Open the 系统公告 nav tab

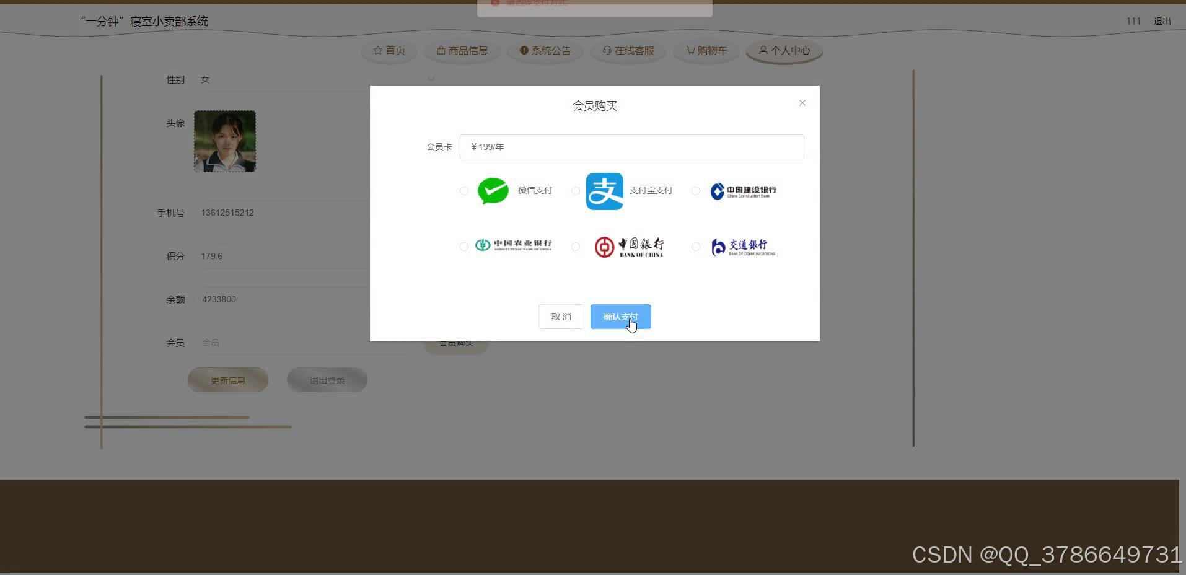pos(545,50)
